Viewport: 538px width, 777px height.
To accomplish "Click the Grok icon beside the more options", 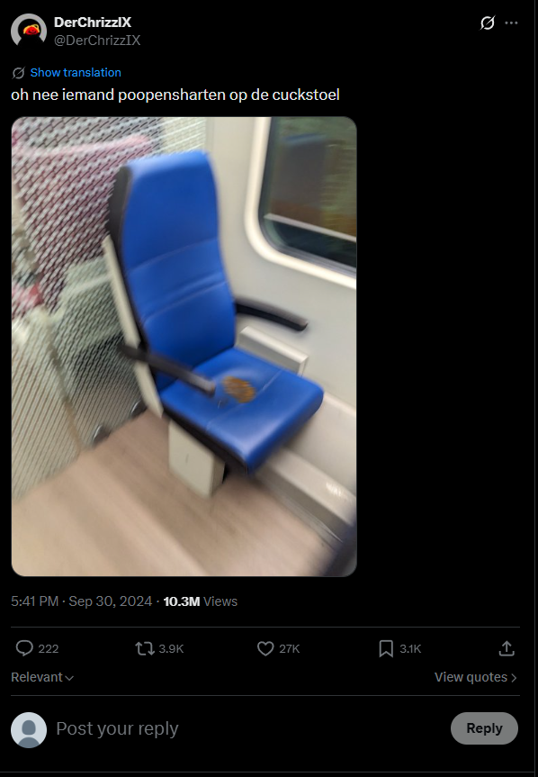I will click(487, 23).
